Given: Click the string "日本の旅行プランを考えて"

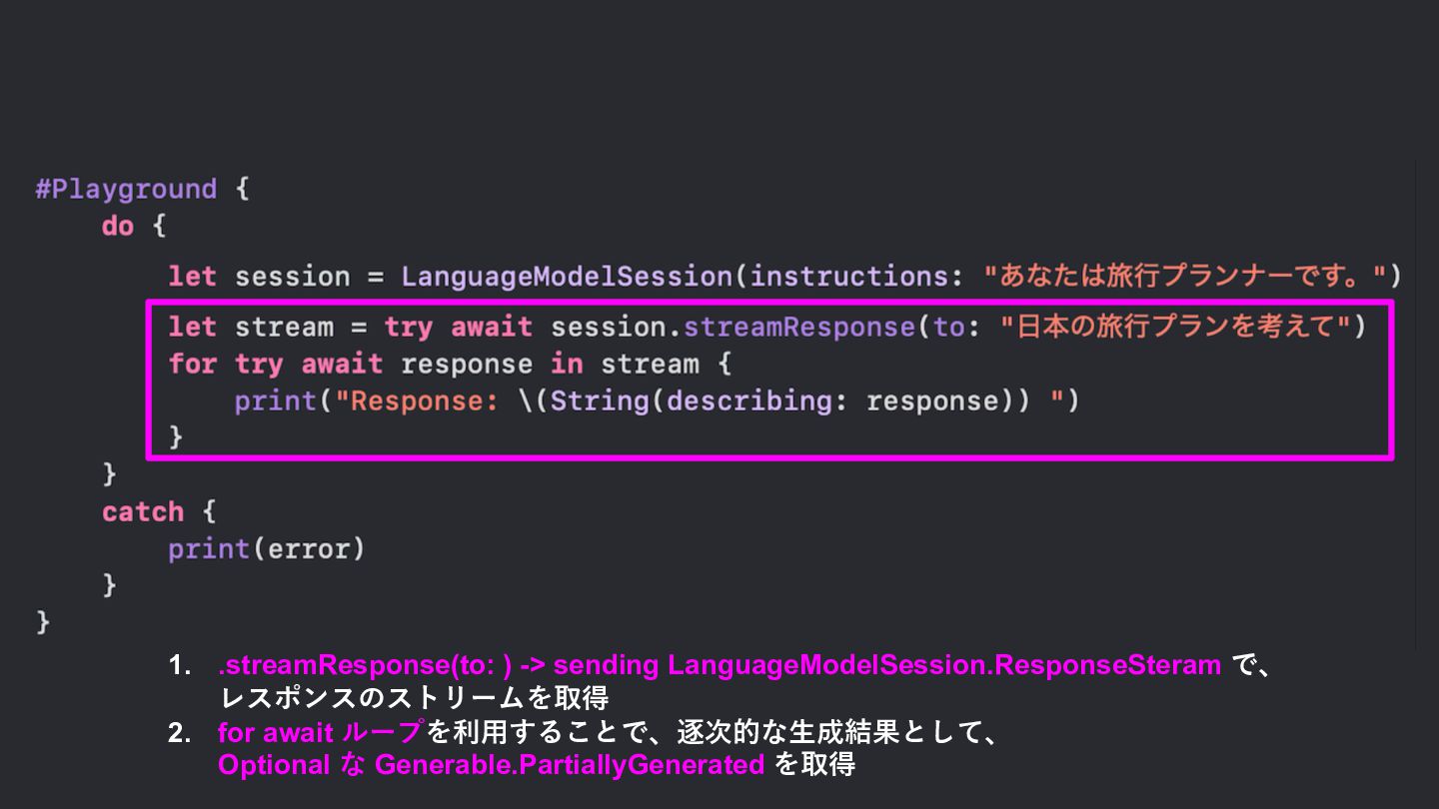Looking at the screenshot, I should tap(1174, 326).
